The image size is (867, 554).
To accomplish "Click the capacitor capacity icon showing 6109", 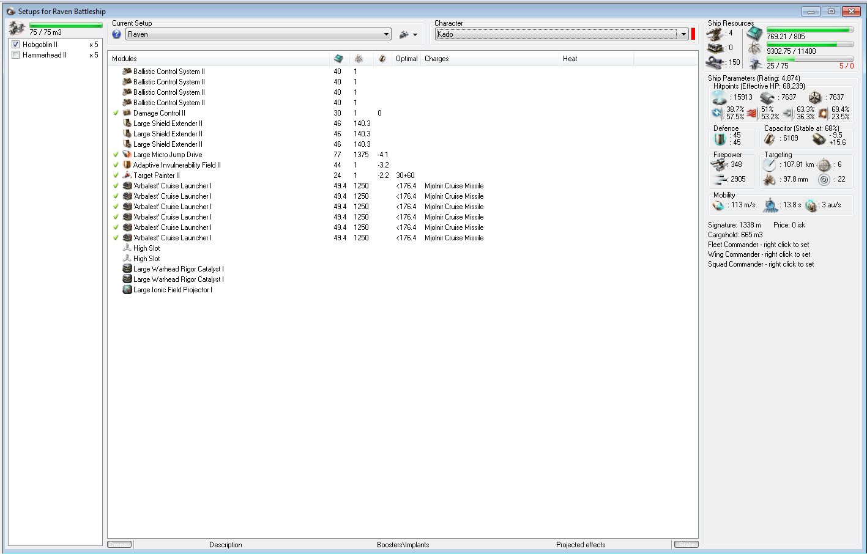I will point(770,139).
